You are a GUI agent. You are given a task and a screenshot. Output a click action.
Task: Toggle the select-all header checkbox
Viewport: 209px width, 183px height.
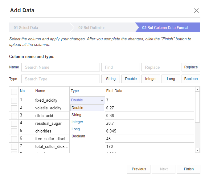click(14, 91)
